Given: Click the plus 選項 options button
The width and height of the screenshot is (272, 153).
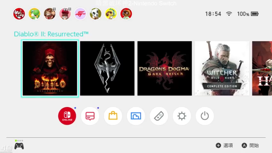Looking at the screenshot, I should (x=224, y=146).
